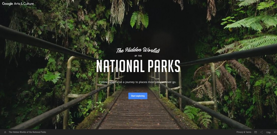The height and width of the screenshot is (135, 277).
Task: Select 'The Hidden Worlds of the National Parks' footer title
Action: [x=27, y=132]
